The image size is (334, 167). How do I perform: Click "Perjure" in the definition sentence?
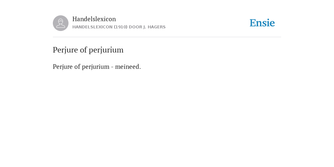(63, 67)
